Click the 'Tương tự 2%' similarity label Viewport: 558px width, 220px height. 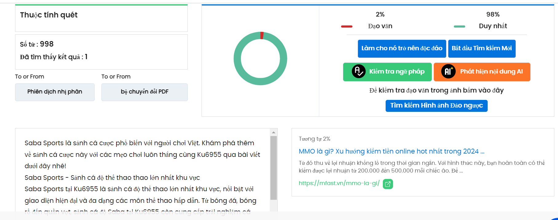(x=314, y=139)
